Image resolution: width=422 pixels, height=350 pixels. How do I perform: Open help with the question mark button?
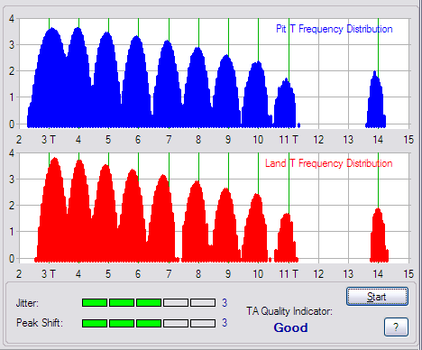click(396, 327)
